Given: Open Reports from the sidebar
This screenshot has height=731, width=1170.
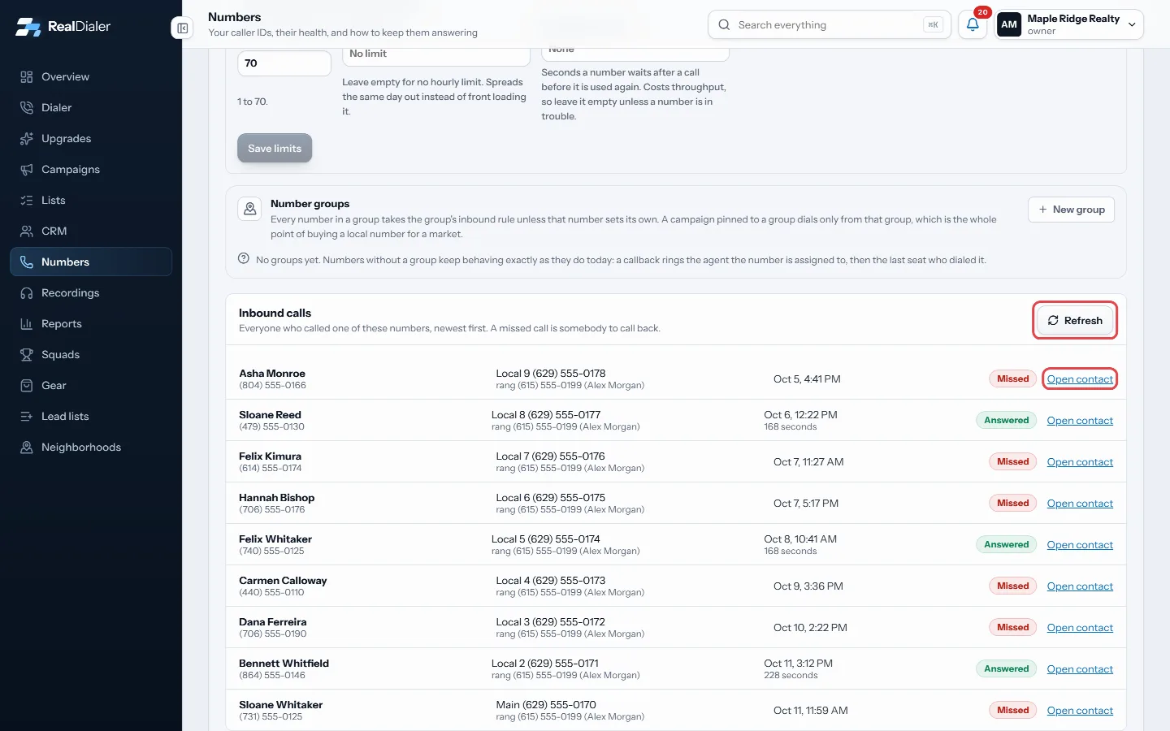Looking at the screenshot, I should click(91, 324).
